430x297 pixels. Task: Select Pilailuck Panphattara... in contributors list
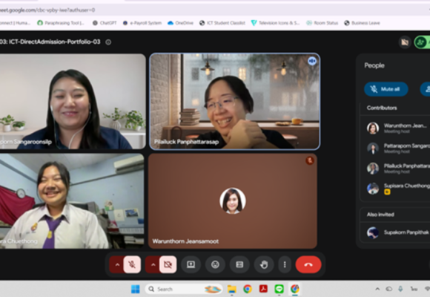pyautogui.click(x=395, y=168)
